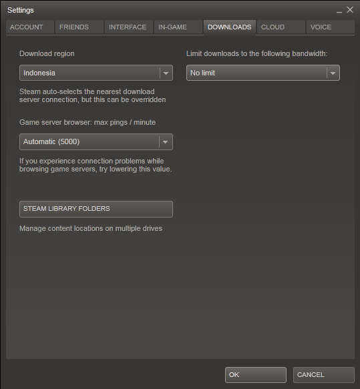The image size is (360, 389).
Task: Expand the bandwidth limit dropdown showing No limit
Action: 263,73
